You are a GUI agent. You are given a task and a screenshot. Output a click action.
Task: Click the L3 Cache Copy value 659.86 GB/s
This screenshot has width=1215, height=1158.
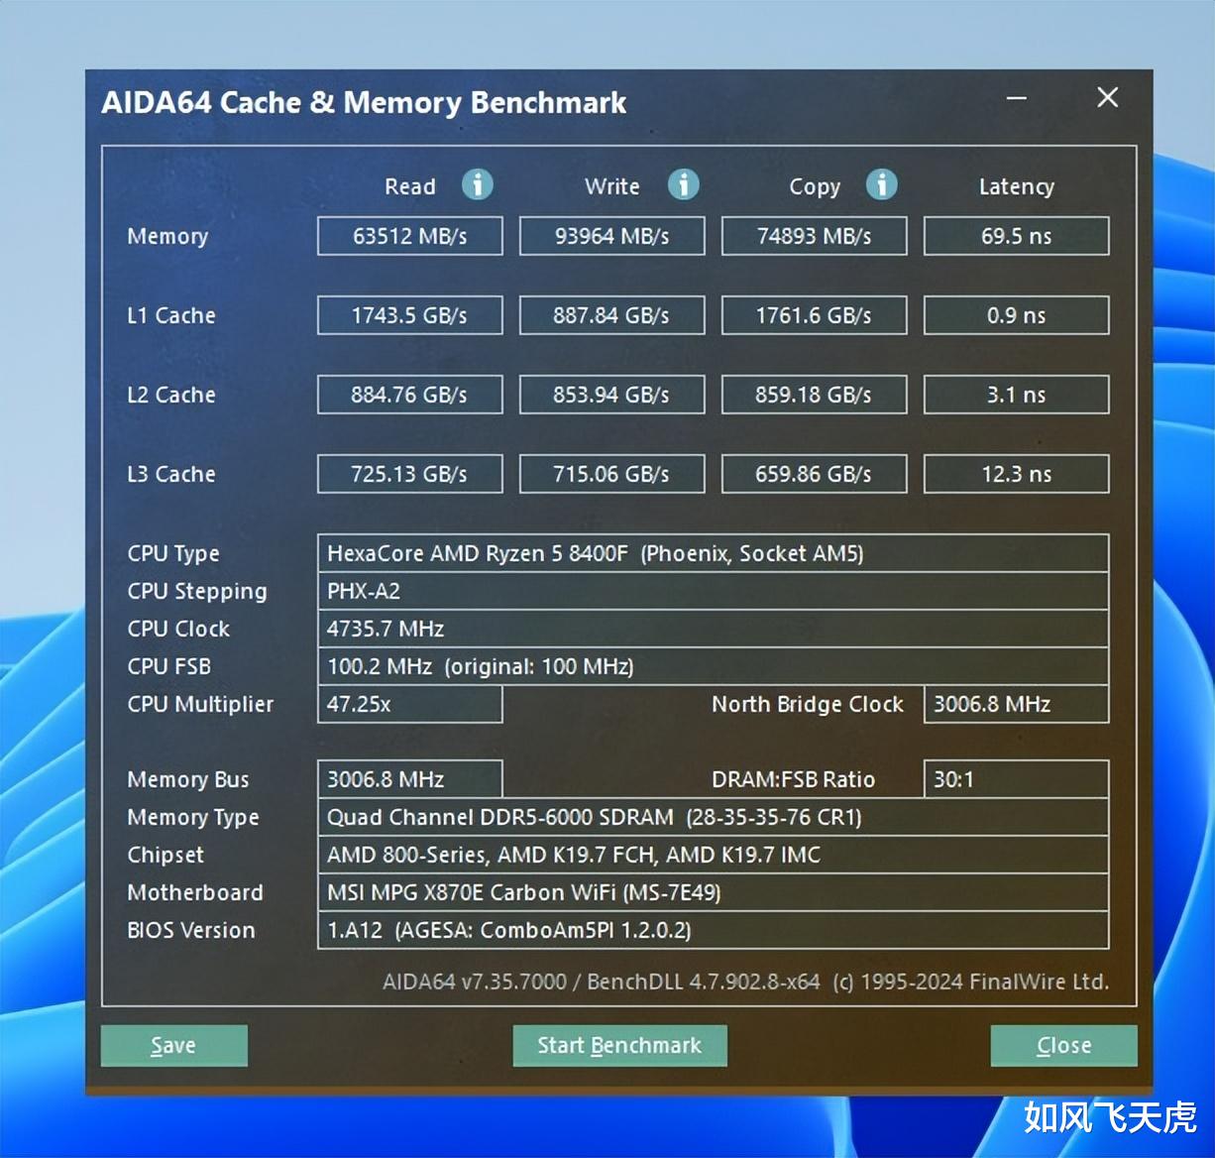(815, 474)
